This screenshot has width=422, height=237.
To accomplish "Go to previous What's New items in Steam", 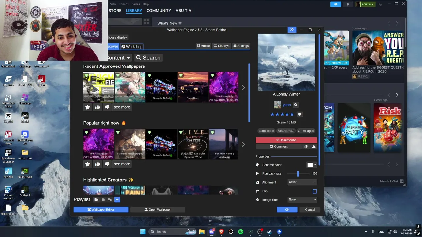I will (389, 23).
